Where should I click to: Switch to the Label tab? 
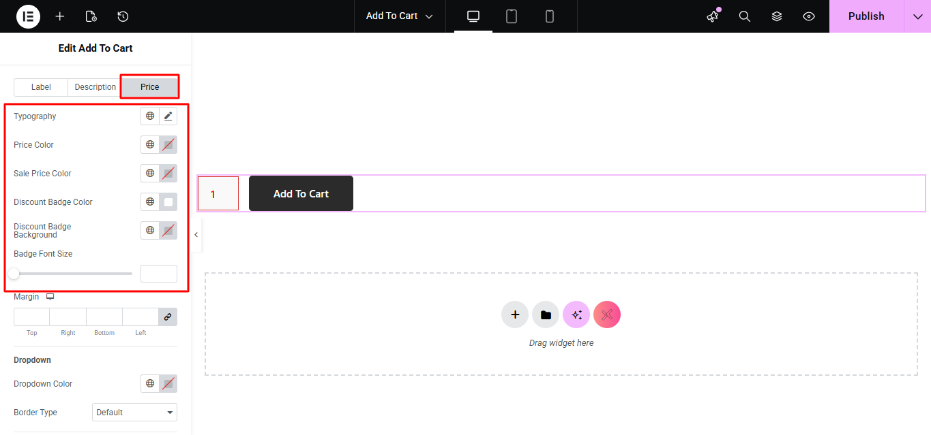click(x=41, y=87)
